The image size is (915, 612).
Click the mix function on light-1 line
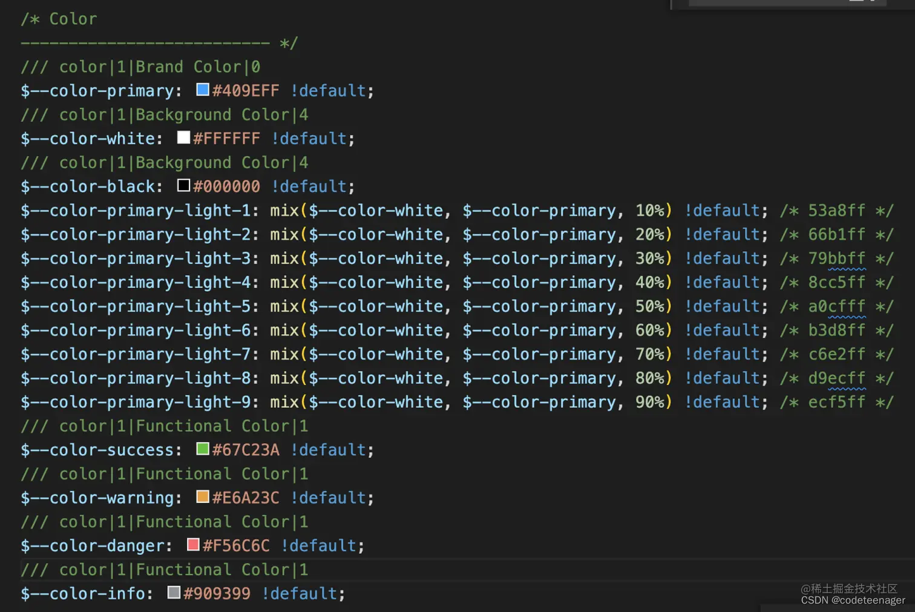click(284, 211)
